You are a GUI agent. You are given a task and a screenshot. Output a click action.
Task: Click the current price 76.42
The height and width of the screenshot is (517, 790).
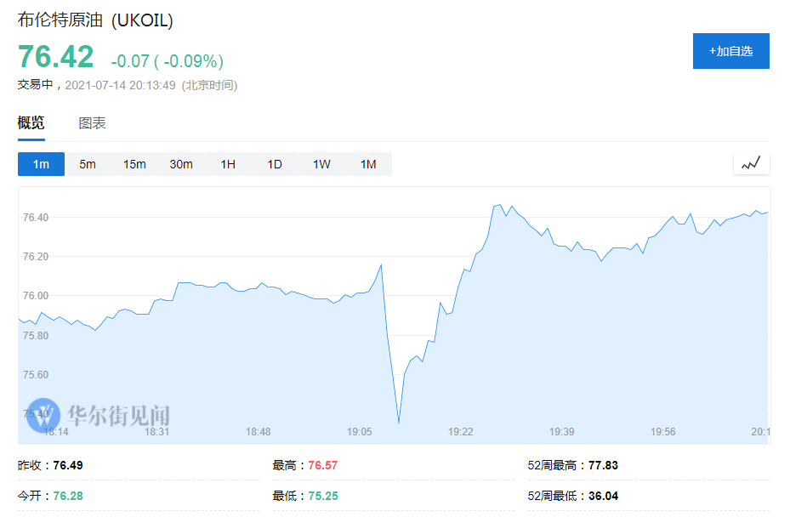56,57
